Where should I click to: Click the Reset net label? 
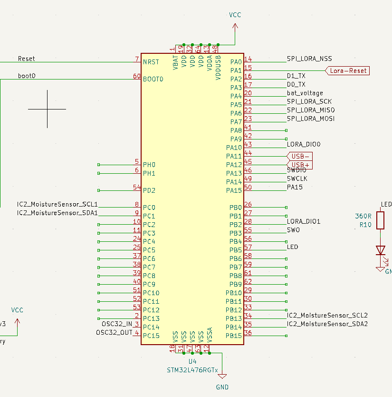click(26, 59)
